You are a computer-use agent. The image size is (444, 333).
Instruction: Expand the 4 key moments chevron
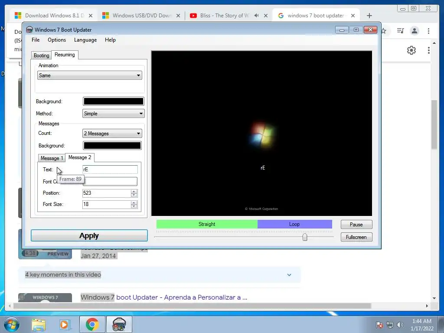point(289,274)
